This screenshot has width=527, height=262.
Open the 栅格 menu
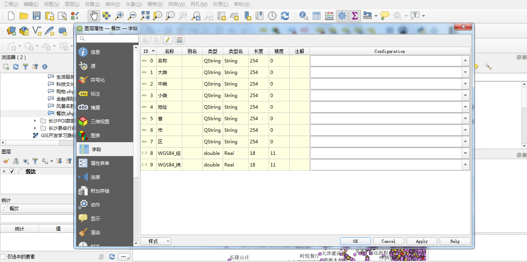point(155,4)
